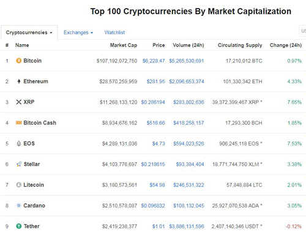Click the Cardano blue logo icon
This screenshot has height=232, width=306.
tap(19, 206)
